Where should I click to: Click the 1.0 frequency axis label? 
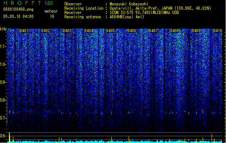click(x=3, y=64)
